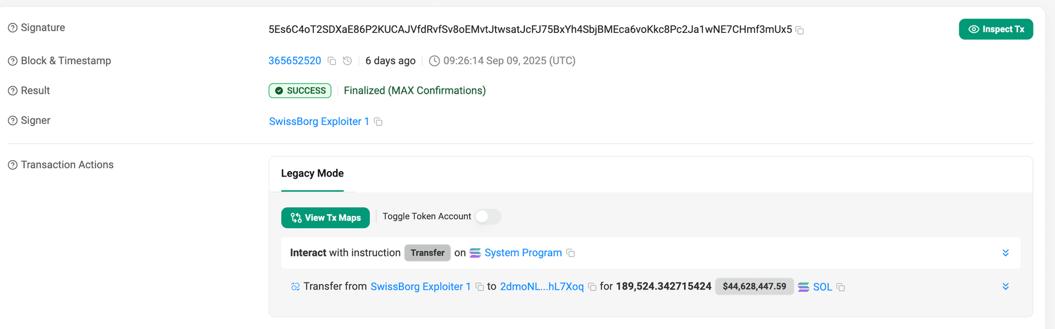This screenshot has height=329, width=1055.
Task: Open sender SwissBorg Exploiter 1 in transfer row
Action: (x=420, y=286)
